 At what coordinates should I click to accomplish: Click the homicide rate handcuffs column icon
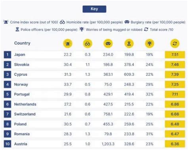click(88, 44)
